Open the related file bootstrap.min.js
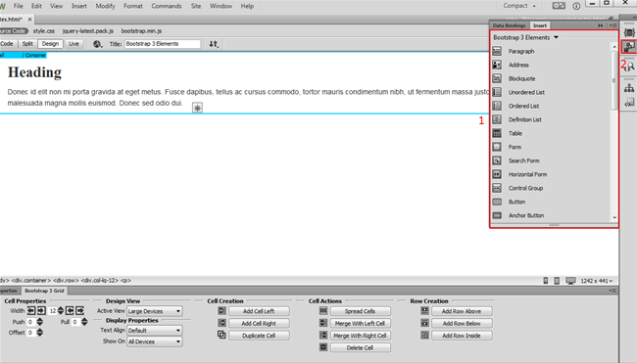Screen dimensions: 637x363 click(x=141, y=31)
